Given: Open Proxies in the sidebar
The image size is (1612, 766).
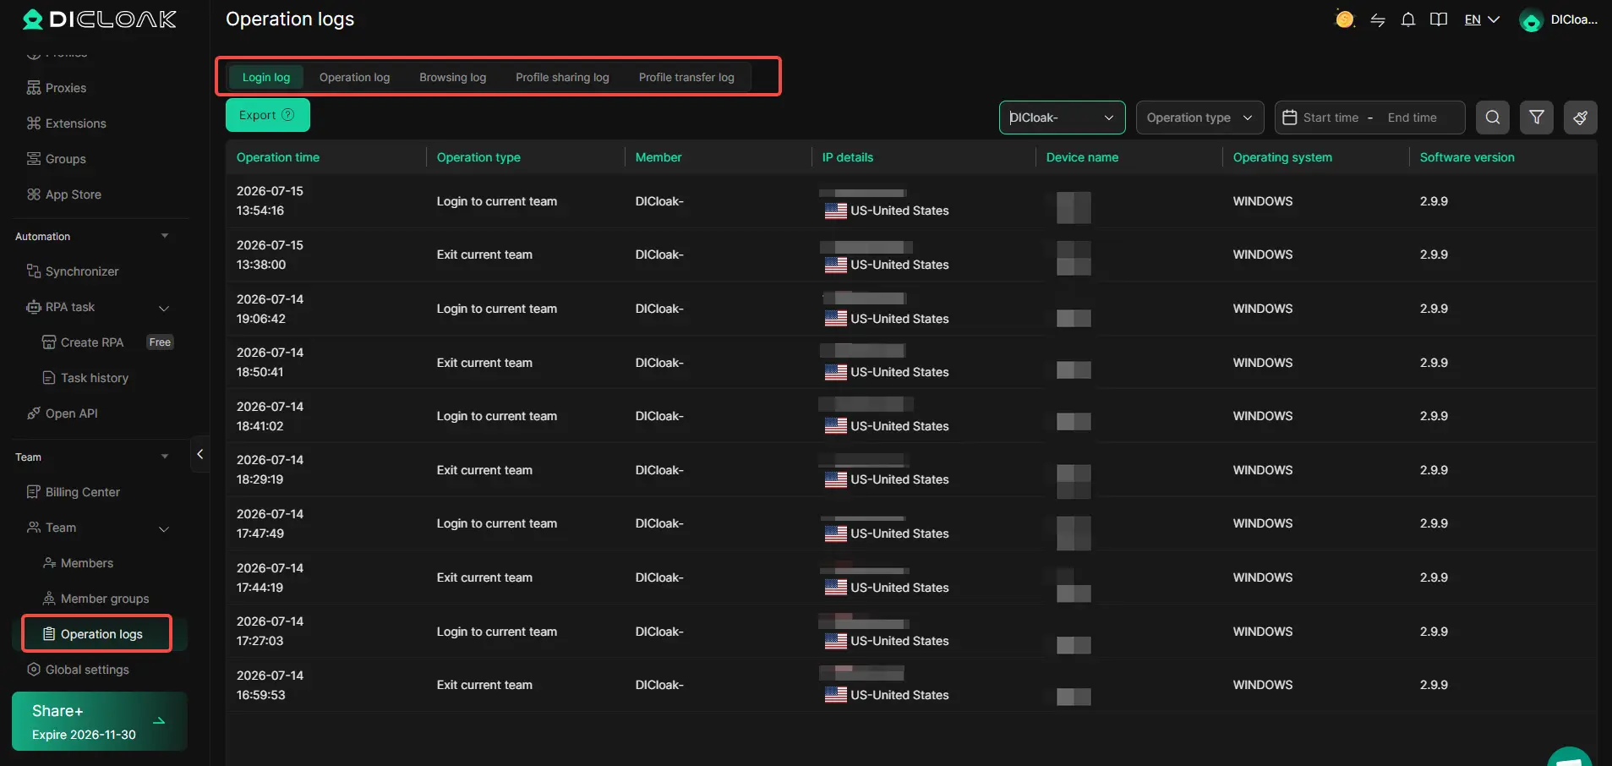Looking at the screenshot, I should click(66, 88).
